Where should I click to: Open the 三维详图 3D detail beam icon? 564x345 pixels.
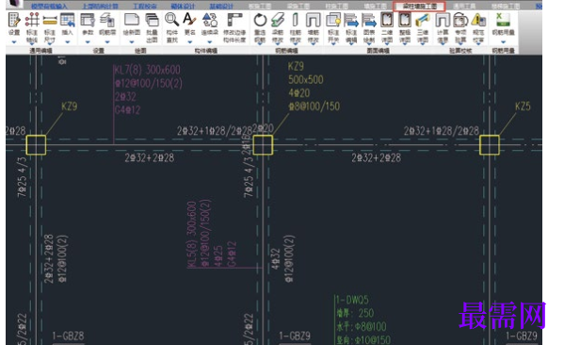click(423, 21)
